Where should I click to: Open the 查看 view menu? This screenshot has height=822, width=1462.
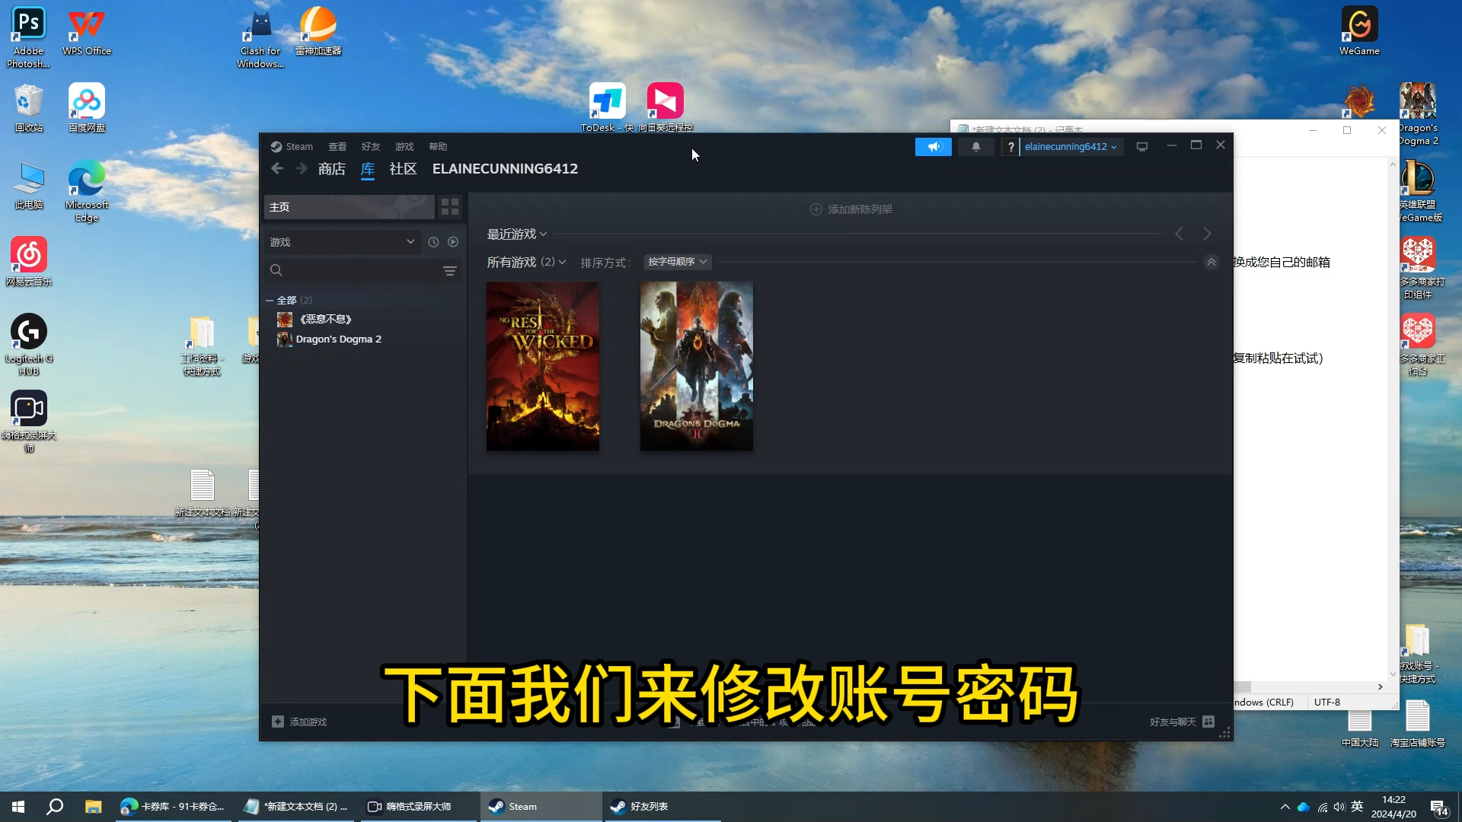[x=337, y=147]
